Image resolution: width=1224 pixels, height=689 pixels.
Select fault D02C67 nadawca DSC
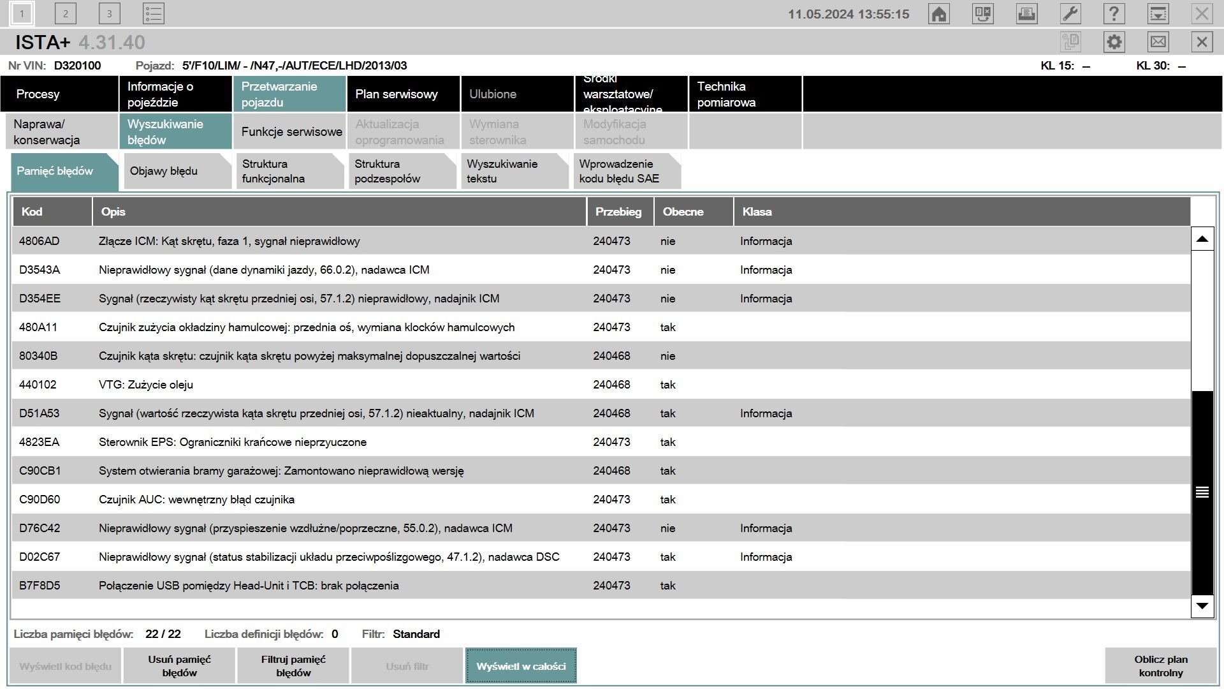(x=601, y=557)
